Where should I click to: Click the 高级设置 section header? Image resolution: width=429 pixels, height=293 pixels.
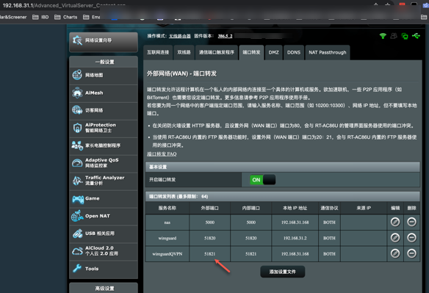(104, 288)
